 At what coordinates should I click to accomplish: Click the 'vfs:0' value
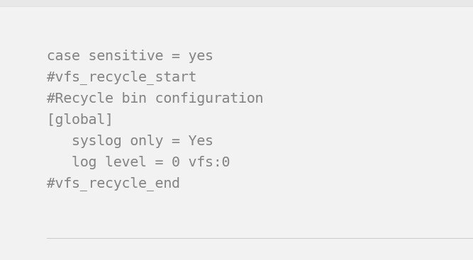(x=209, y=162)
